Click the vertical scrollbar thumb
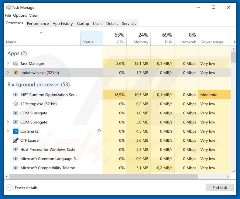Screen dimensions: 240x199 (234, 57)
